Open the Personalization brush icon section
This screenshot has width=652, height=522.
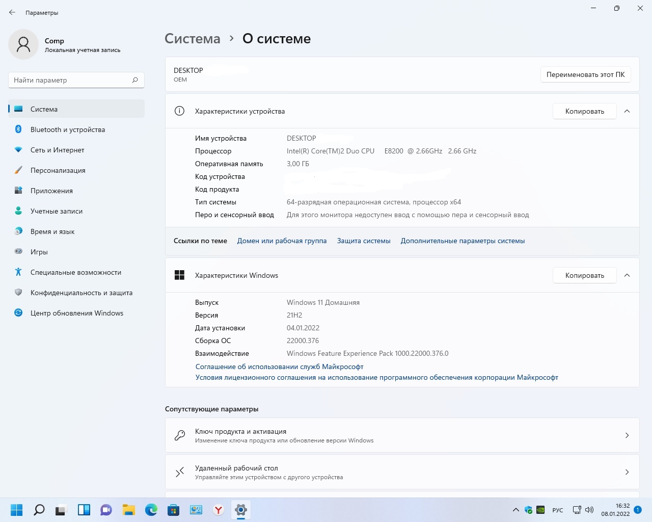tap(18, 170)
